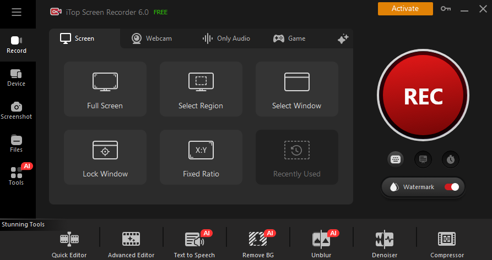Open the scheduled recording timer icon
The image size is (492, 260).
pos(451,159)
